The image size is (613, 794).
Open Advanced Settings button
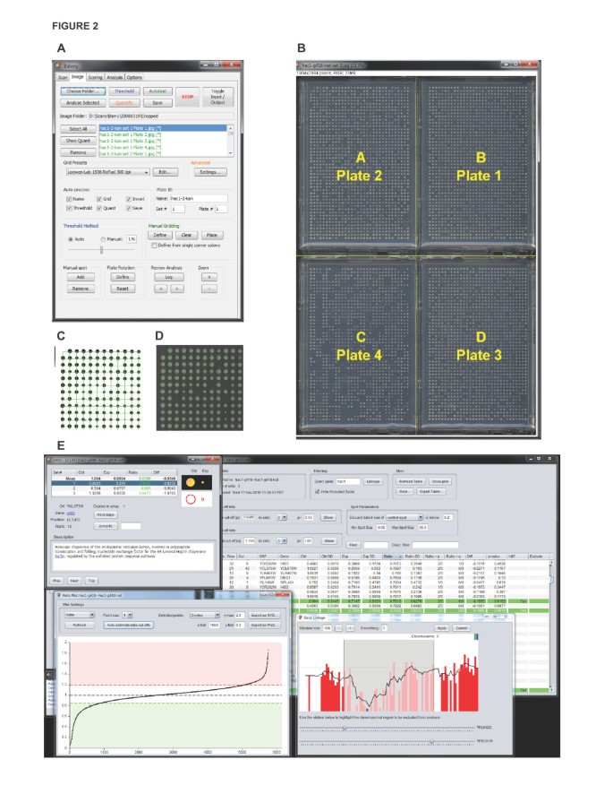click(210, 172)
